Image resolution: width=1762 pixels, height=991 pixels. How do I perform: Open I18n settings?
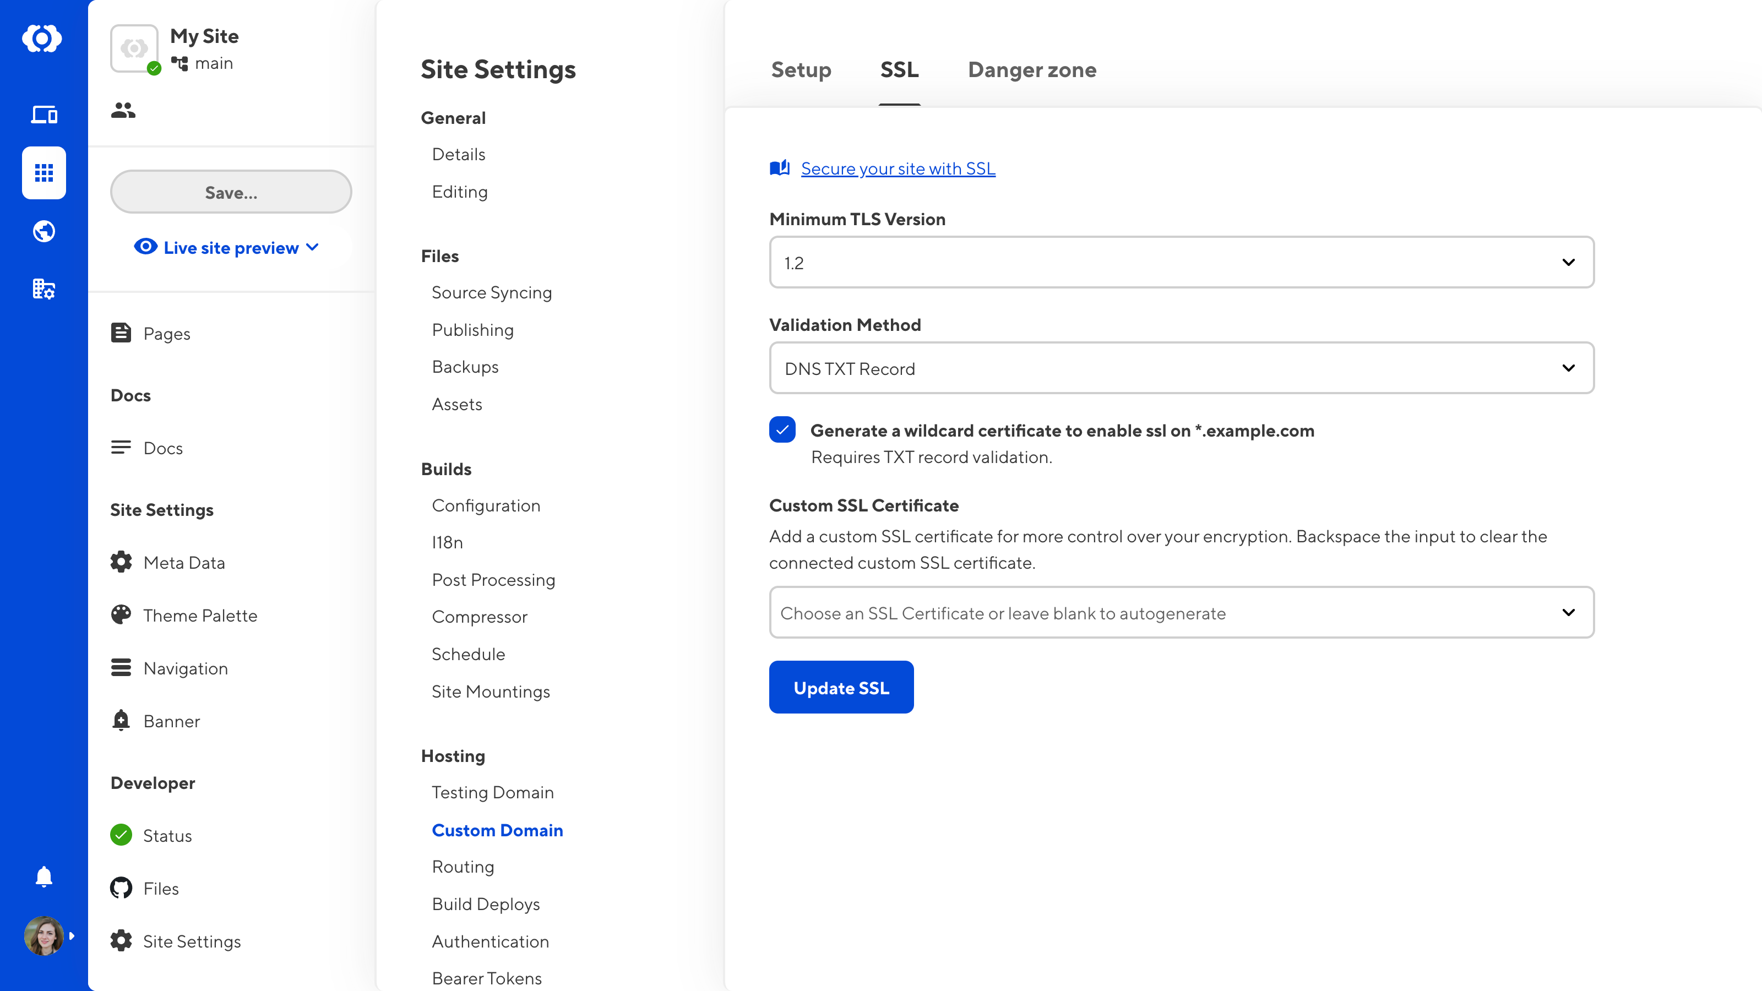coord(447,542)
